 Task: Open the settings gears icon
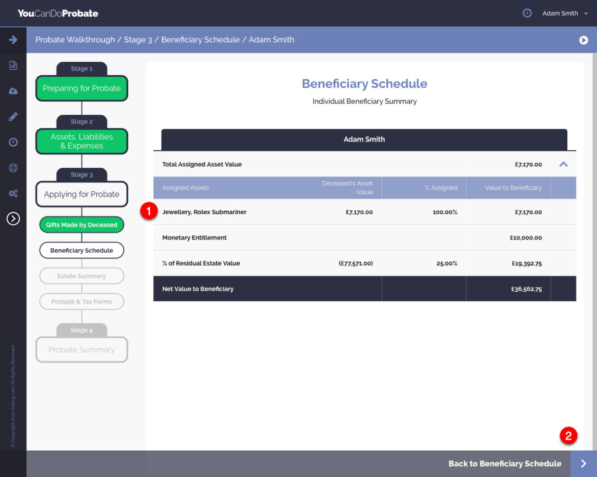[13, 193]
